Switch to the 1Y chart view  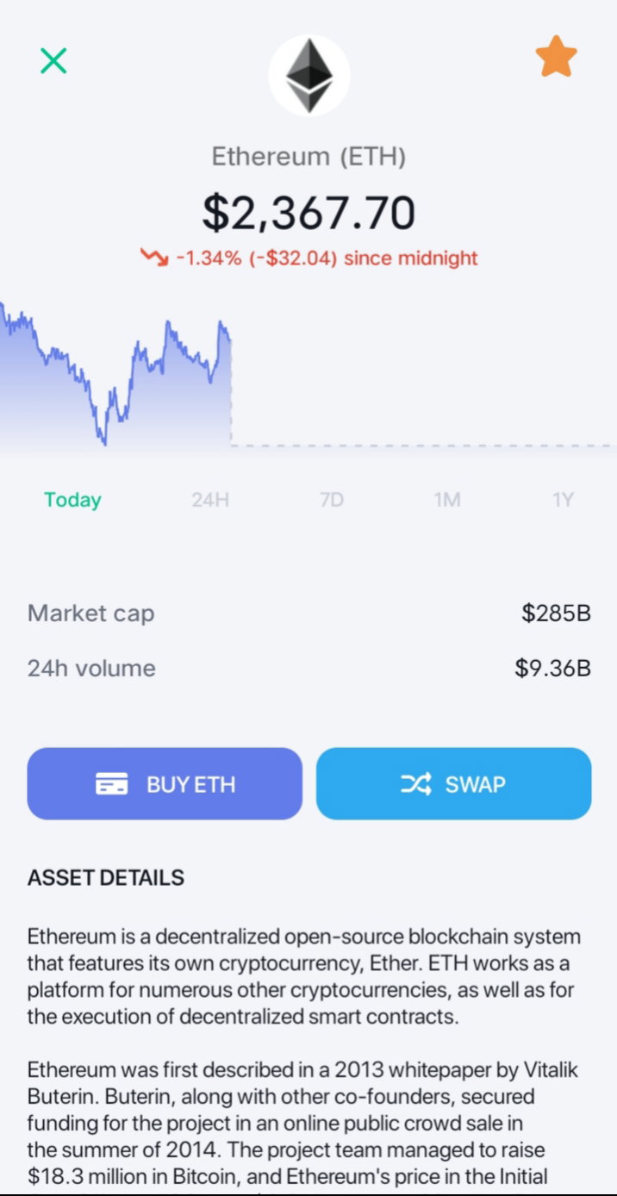(x=563, y=500)
